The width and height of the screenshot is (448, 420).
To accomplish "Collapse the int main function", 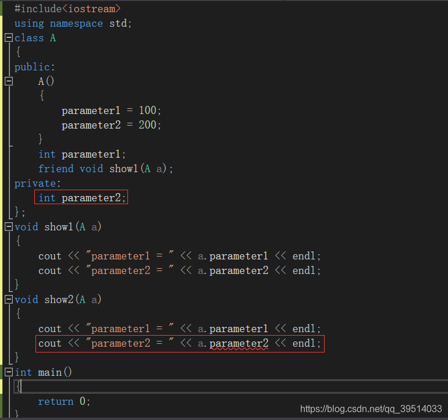I will (9, 372).
